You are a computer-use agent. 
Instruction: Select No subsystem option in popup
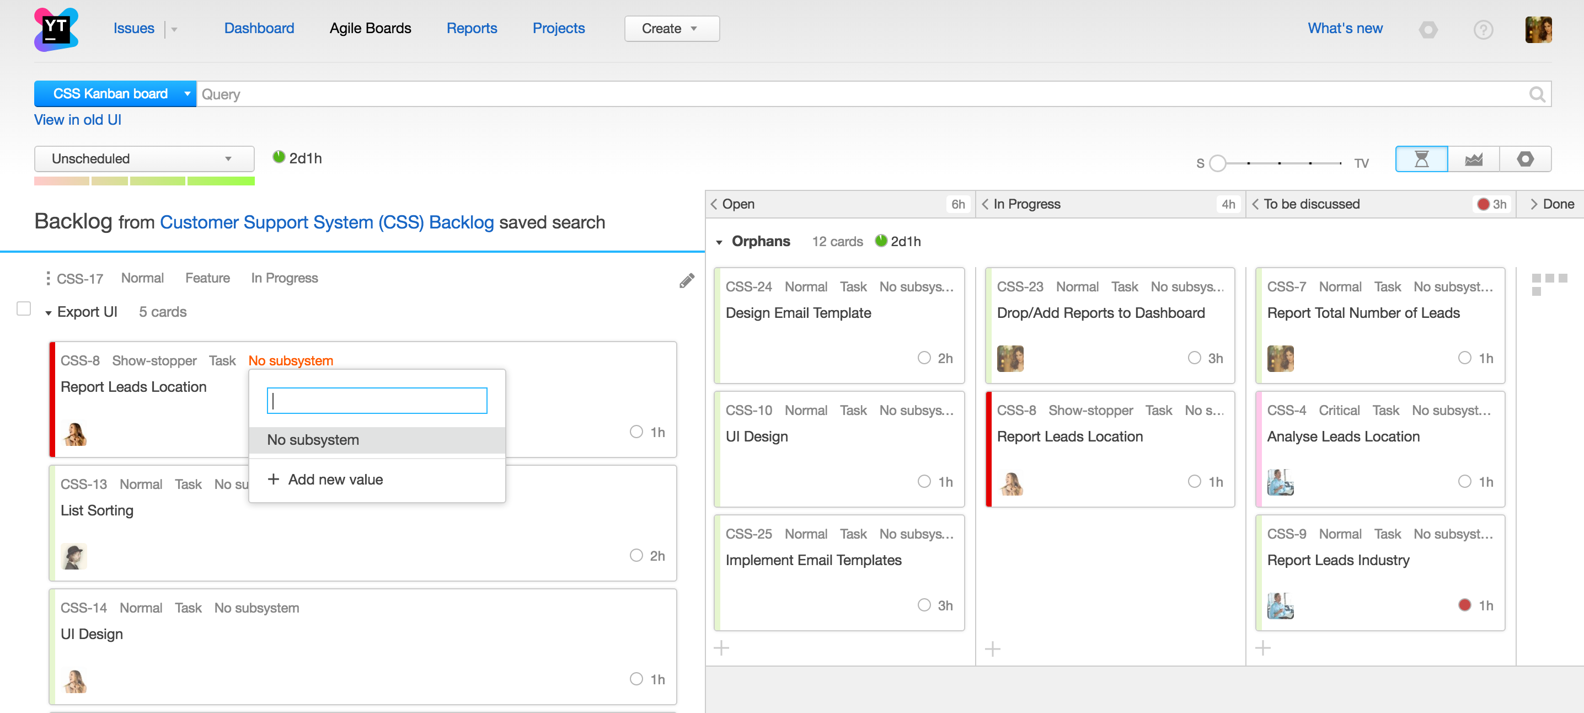click(377, 440)
